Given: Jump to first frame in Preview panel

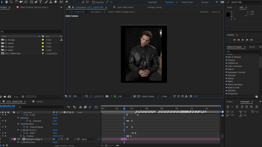Looking at the screenshot, I should coord(234,40).
